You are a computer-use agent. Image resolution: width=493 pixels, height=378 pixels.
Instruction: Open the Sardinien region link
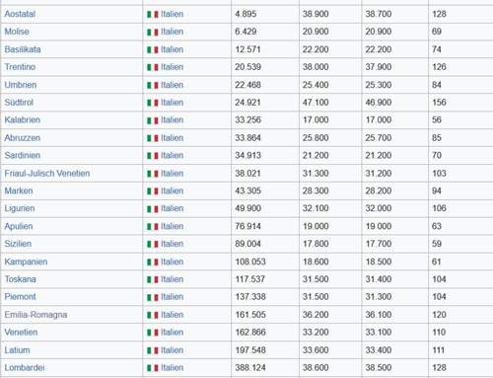pos(23,155)
